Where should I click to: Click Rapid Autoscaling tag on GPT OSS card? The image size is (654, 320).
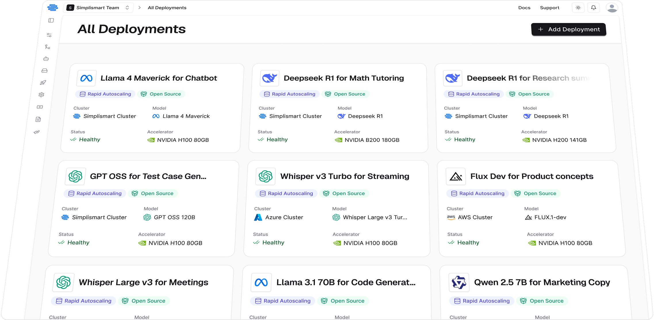coord(95,193)
